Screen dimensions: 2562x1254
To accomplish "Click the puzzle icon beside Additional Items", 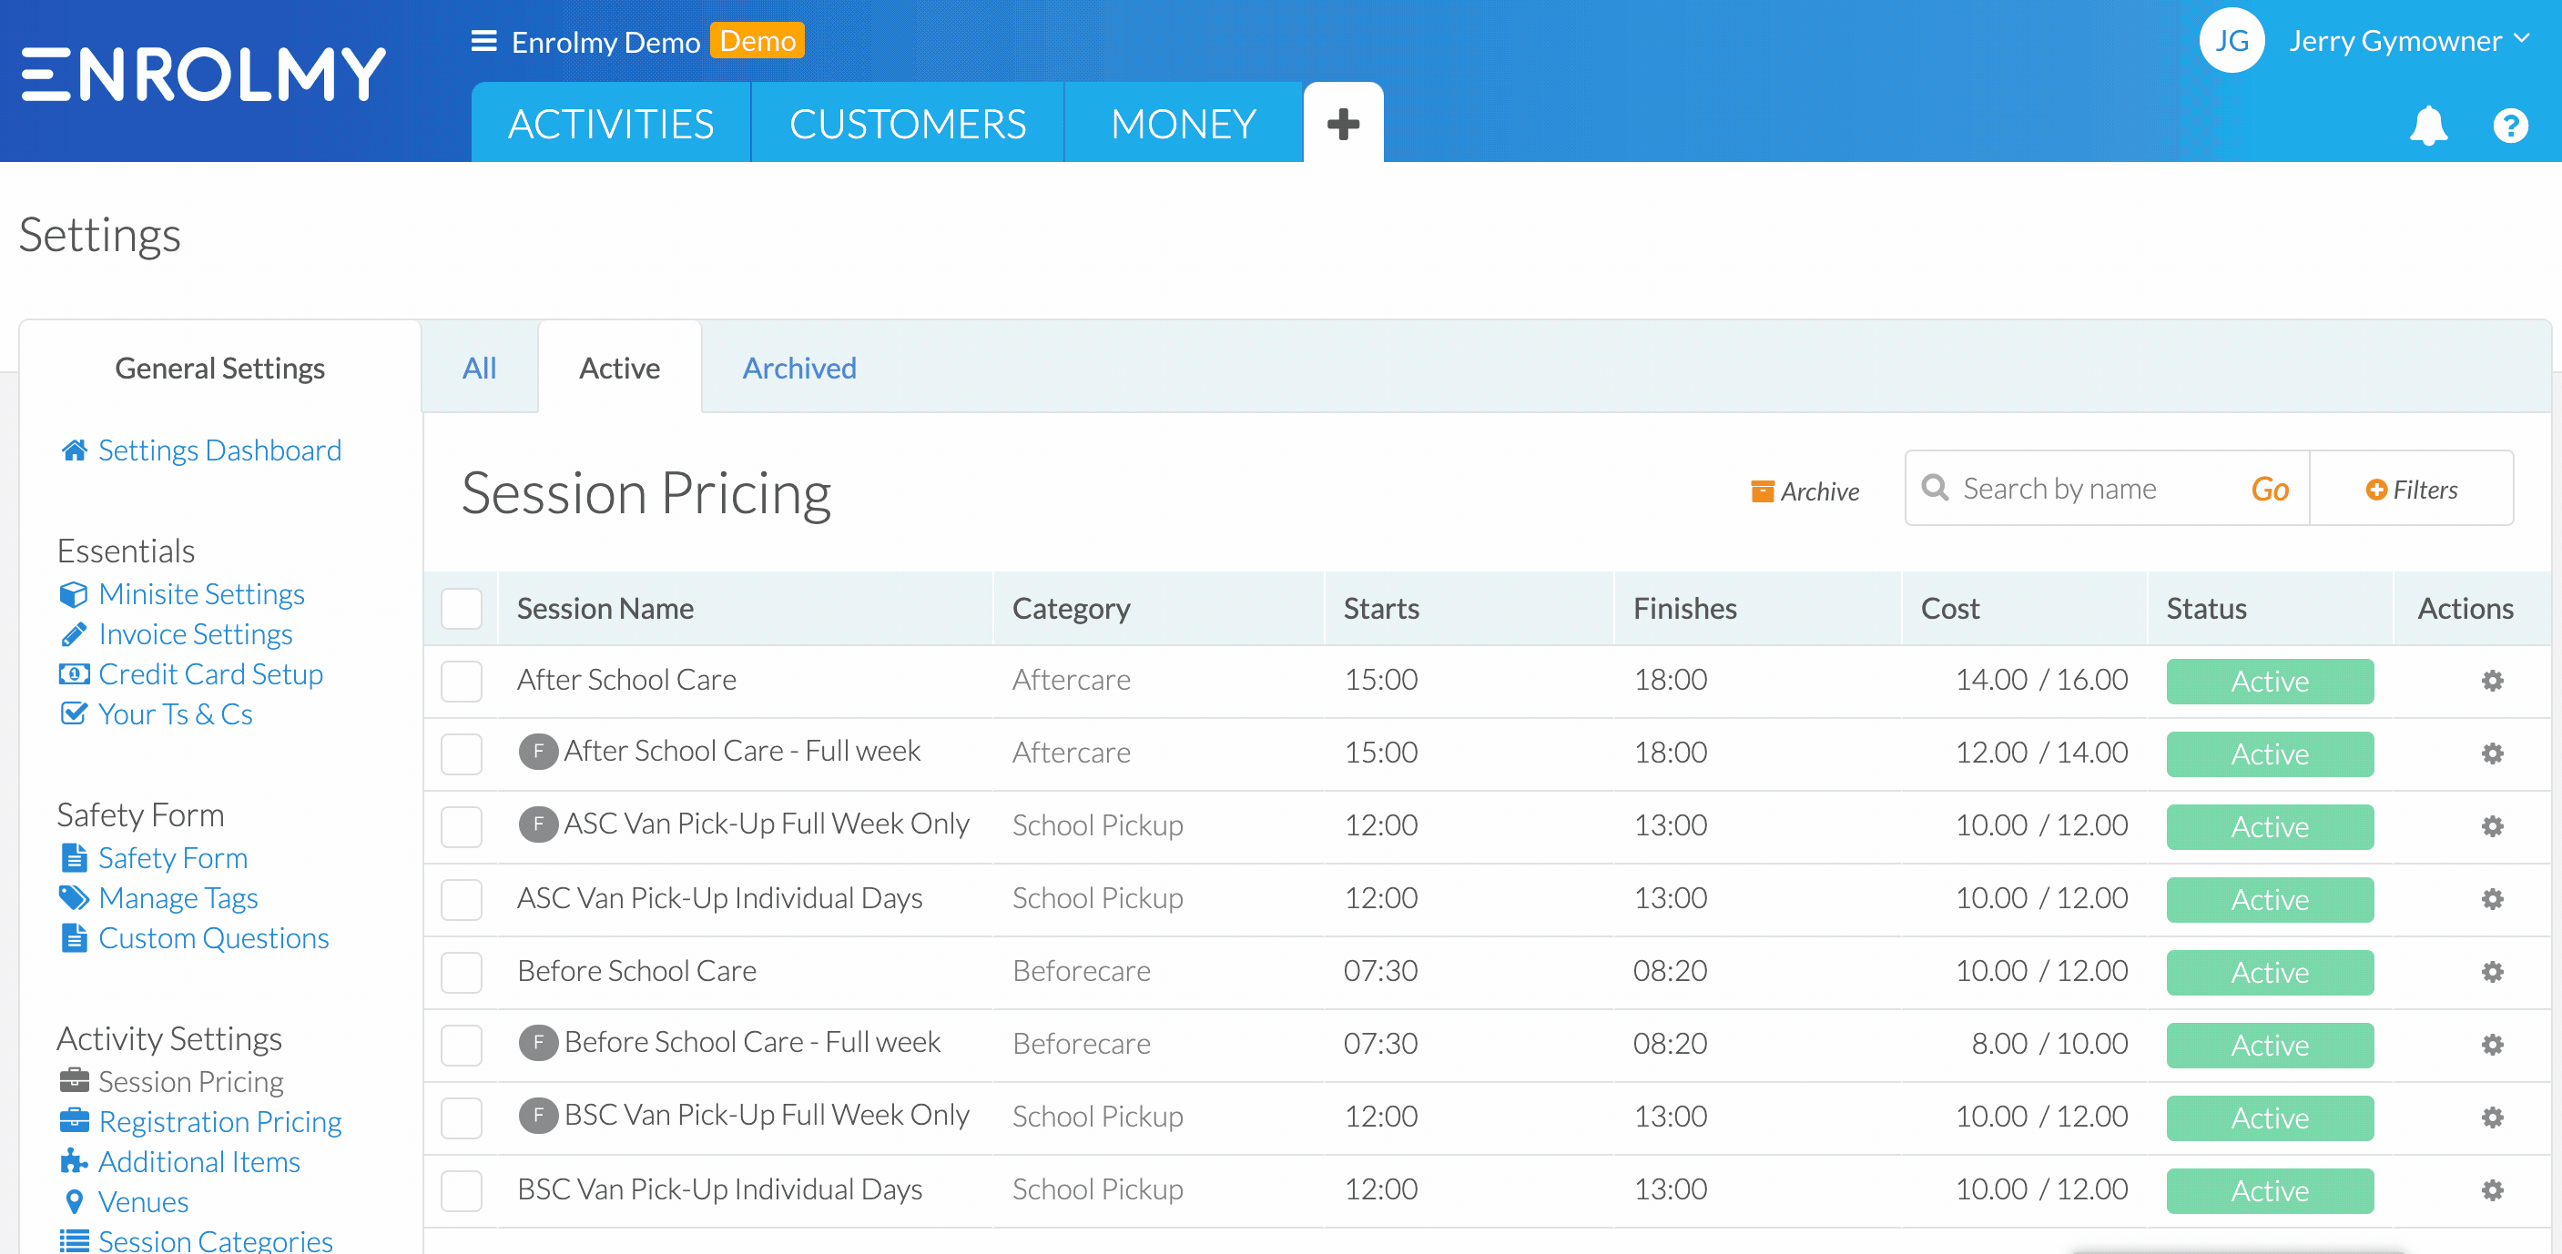I will point(74,1160).
